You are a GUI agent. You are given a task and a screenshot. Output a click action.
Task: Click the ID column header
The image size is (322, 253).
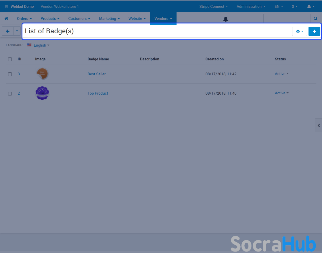[20, 59]
